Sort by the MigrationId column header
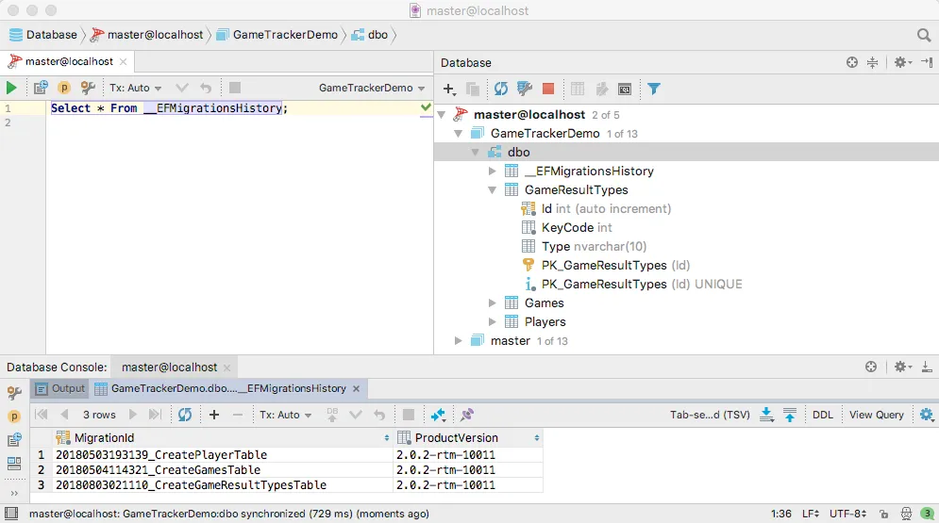This screenshot has height=523, width=939. tap(222, 438)
